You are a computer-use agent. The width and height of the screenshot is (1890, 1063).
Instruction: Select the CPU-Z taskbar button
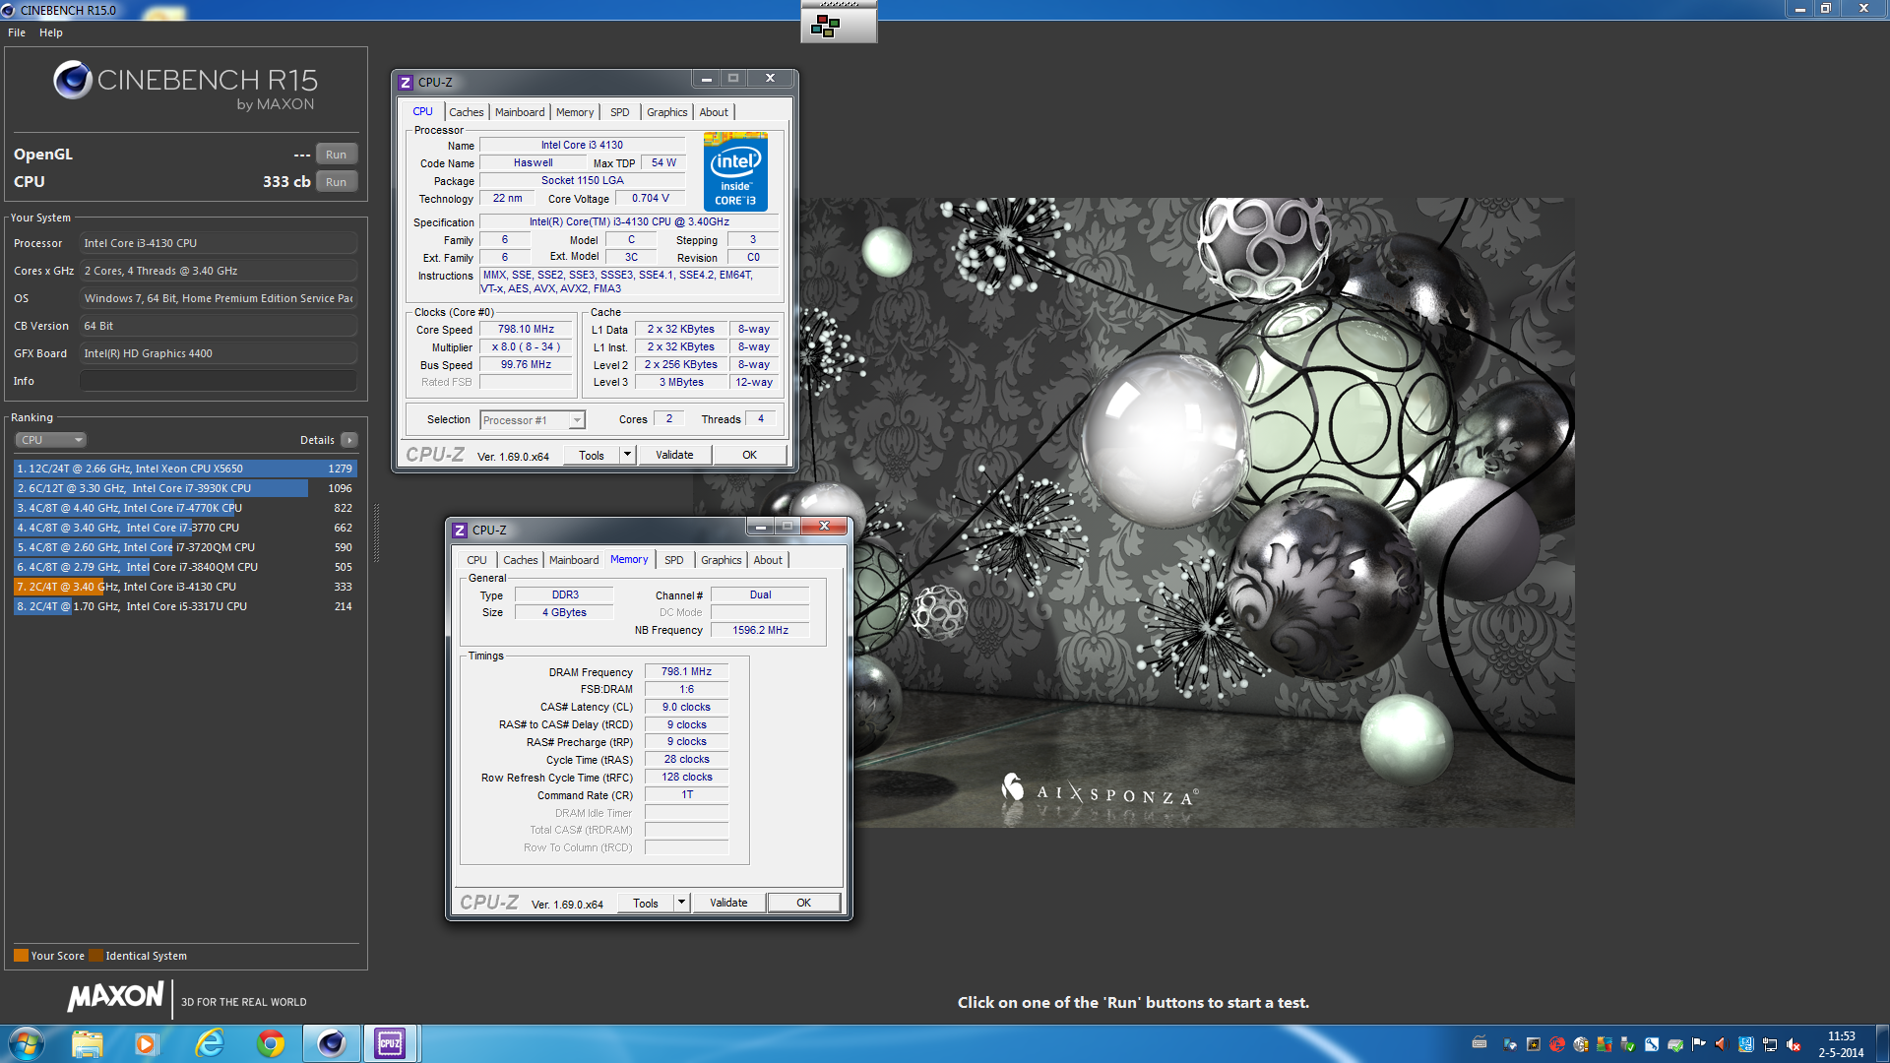tap(390, 1043)
